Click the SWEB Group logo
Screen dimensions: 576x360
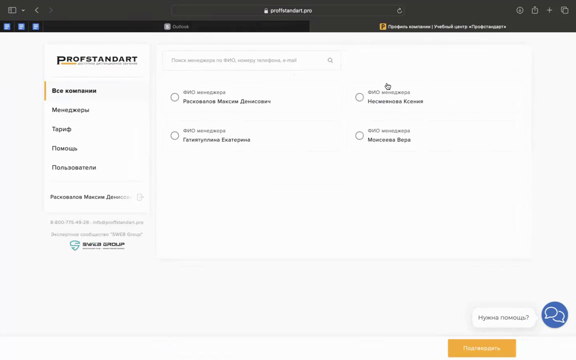(x=97, y=245)
